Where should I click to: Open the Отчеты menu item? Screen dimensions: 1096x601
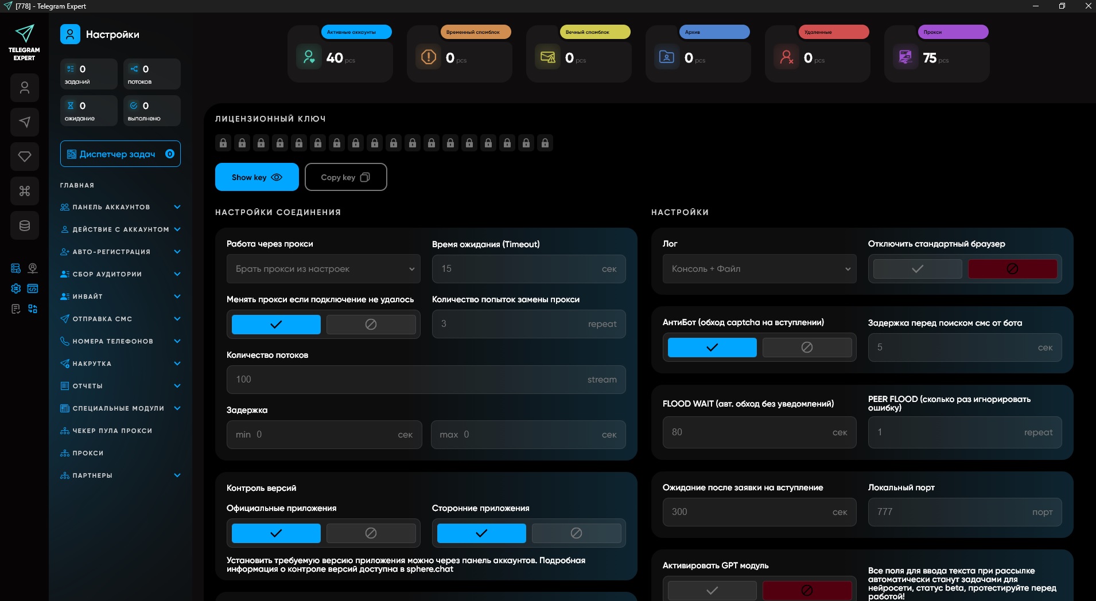coord(121,386)
